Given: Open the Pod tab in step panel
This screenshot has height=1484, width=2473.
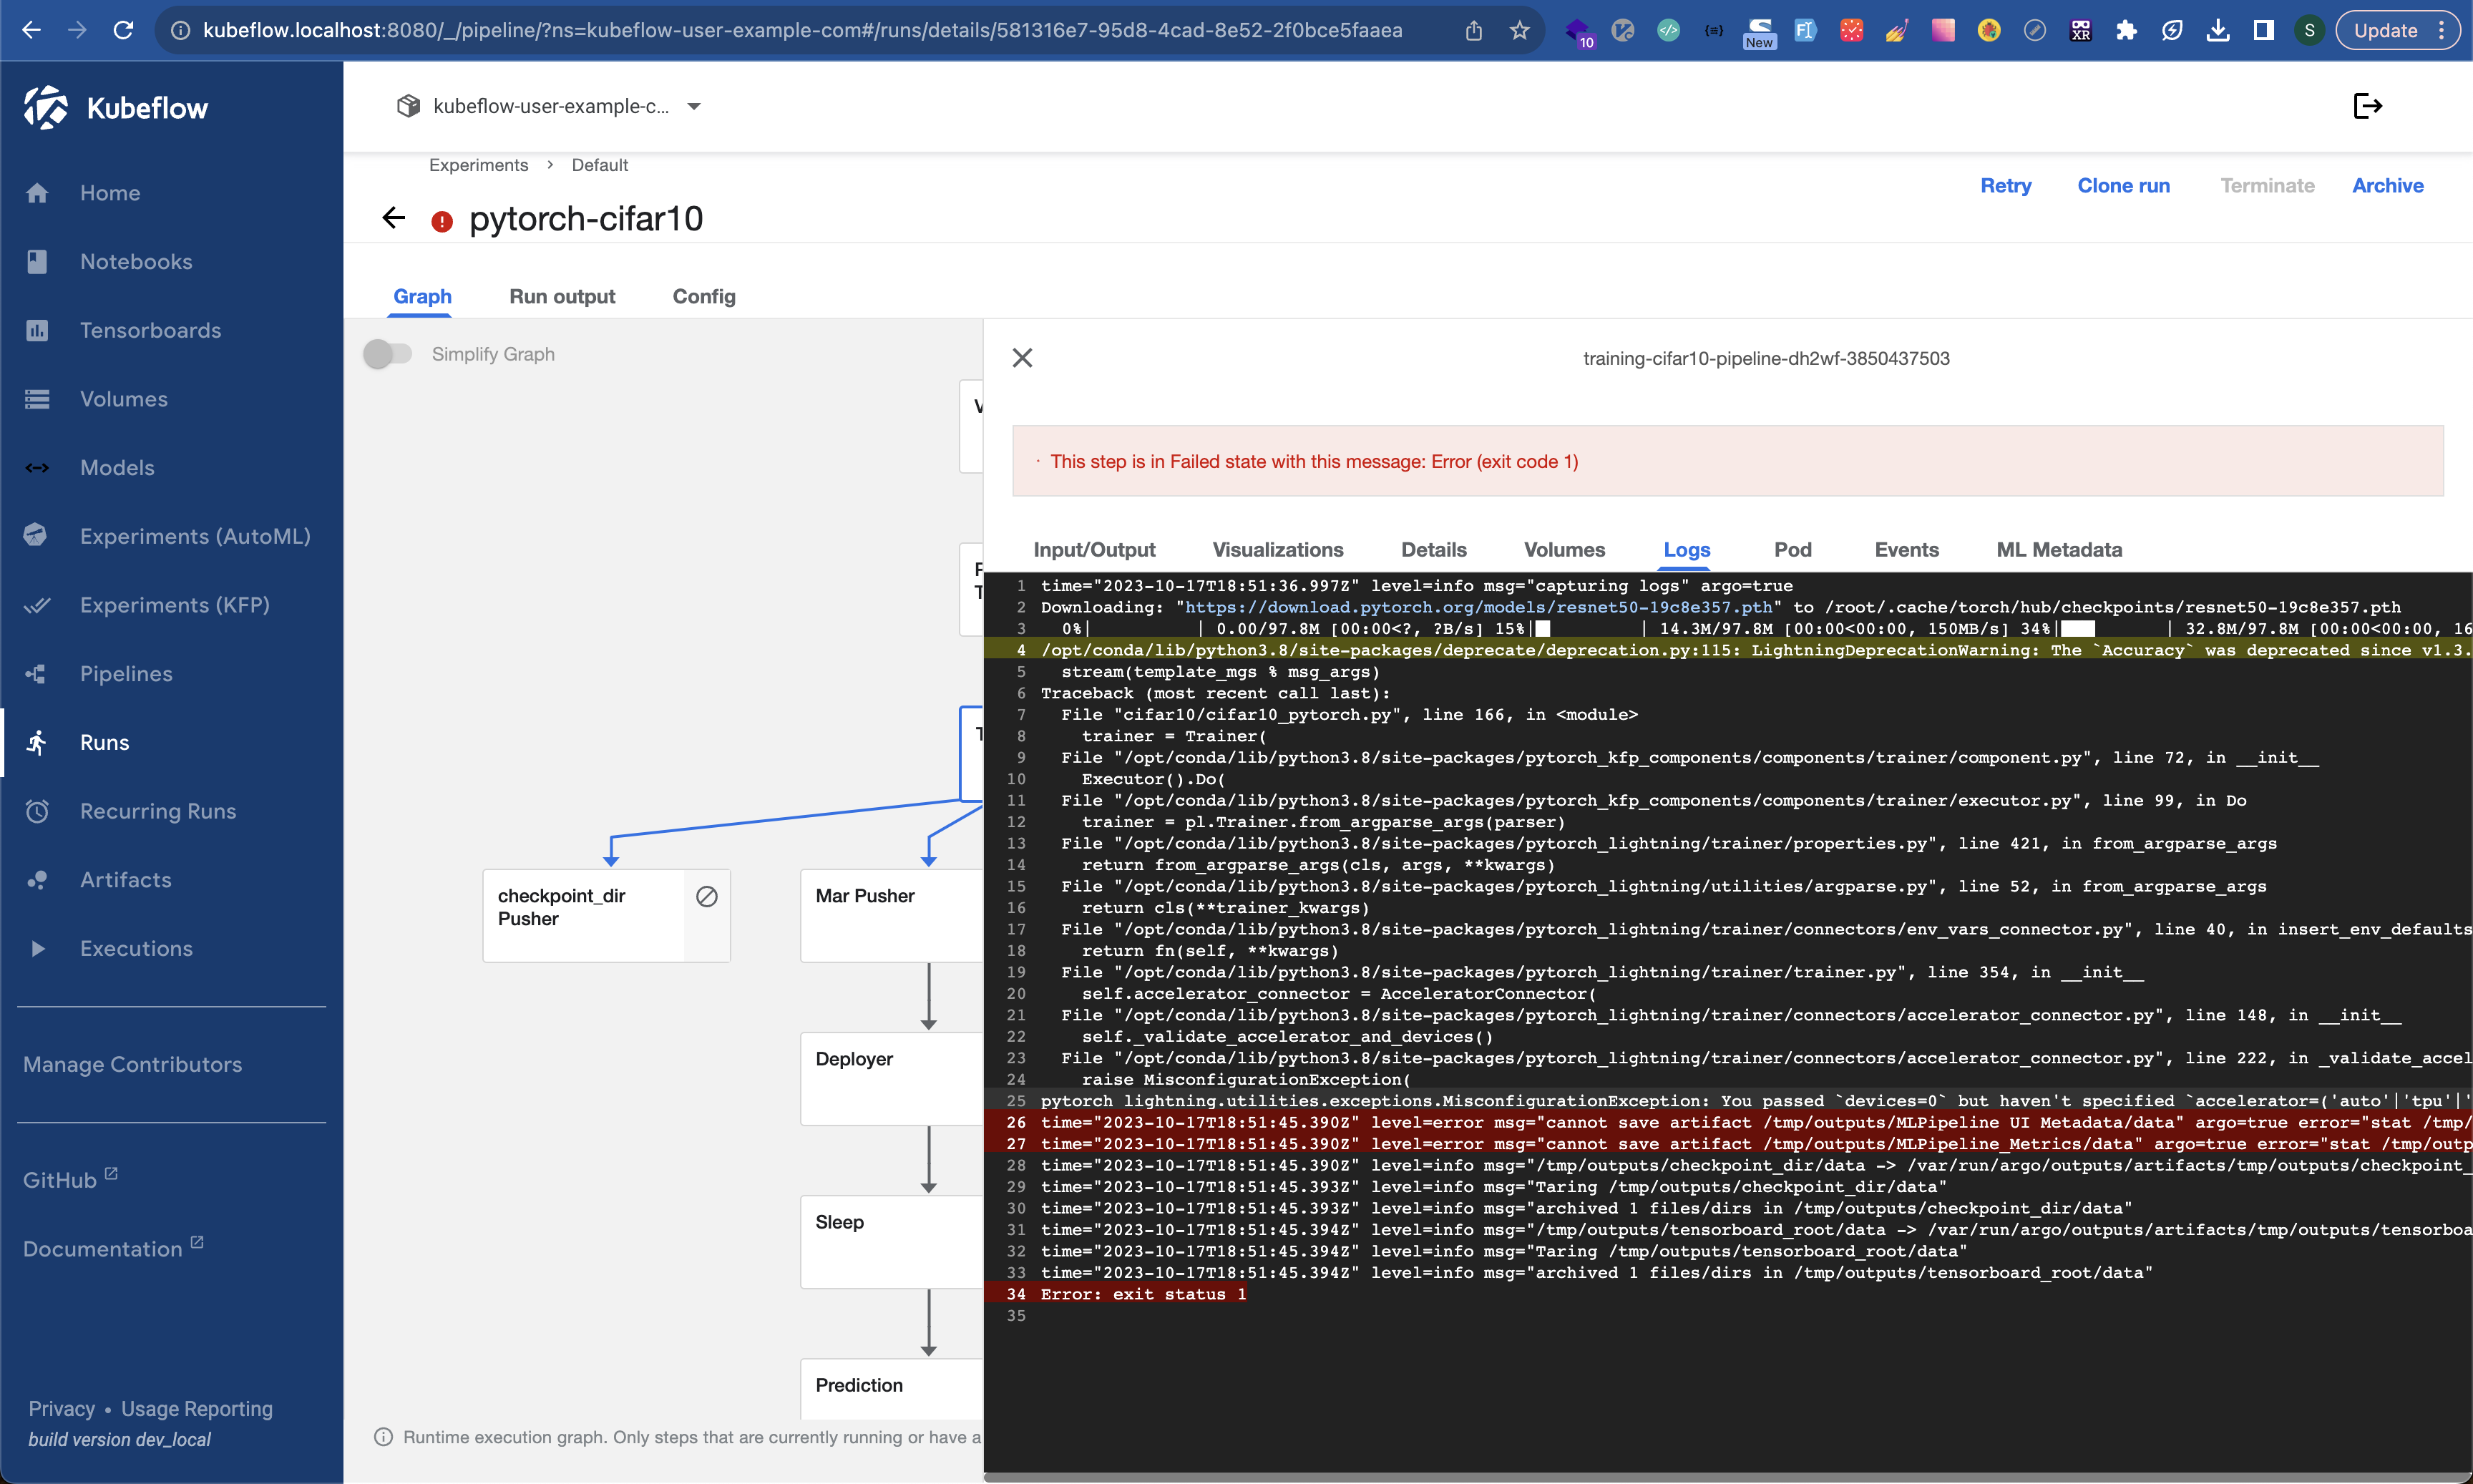Looking at the screenshot, I should point(1792,550).
